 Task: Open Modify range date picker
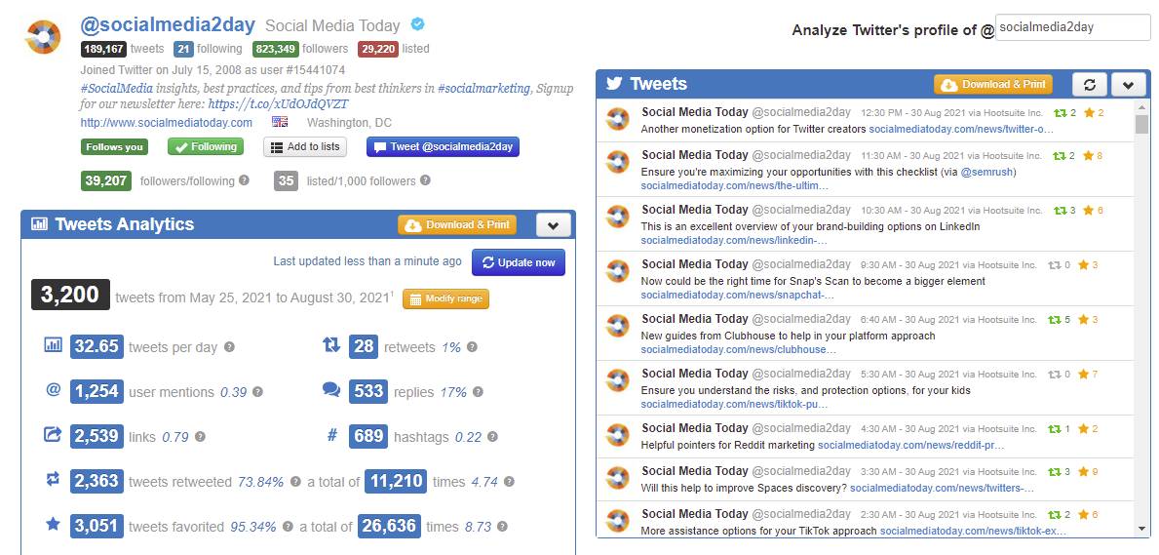(445, 299)
